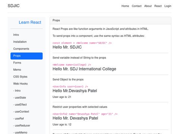Click text 'Restrict user properties with selected values'

tap(80, 107)
